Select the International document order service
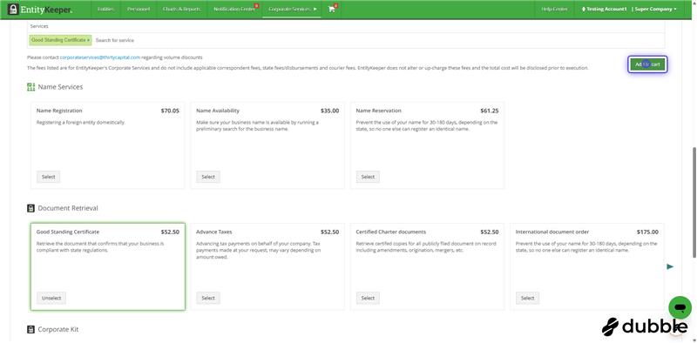This screenshot has height=343, width=697. (x=528, y=298)
